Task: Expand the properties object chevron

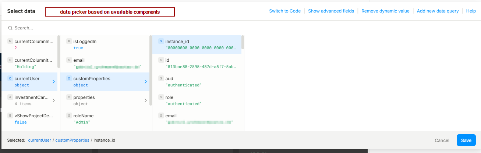Action: [x=145, y=100]
